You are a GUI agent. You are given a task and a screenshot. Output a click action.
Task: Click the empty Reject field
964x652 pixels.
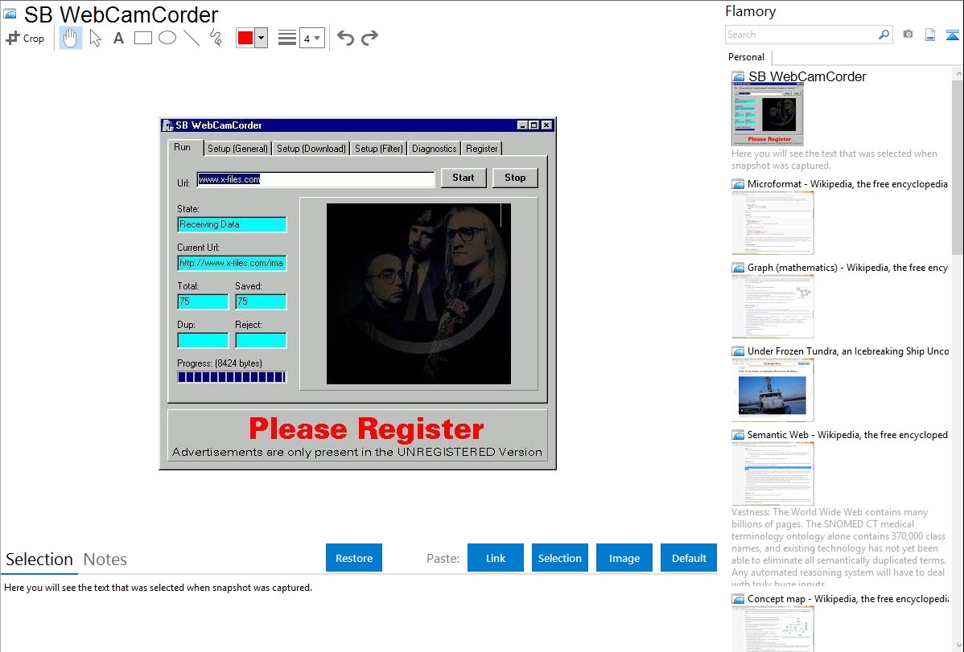tap(261, 340)
